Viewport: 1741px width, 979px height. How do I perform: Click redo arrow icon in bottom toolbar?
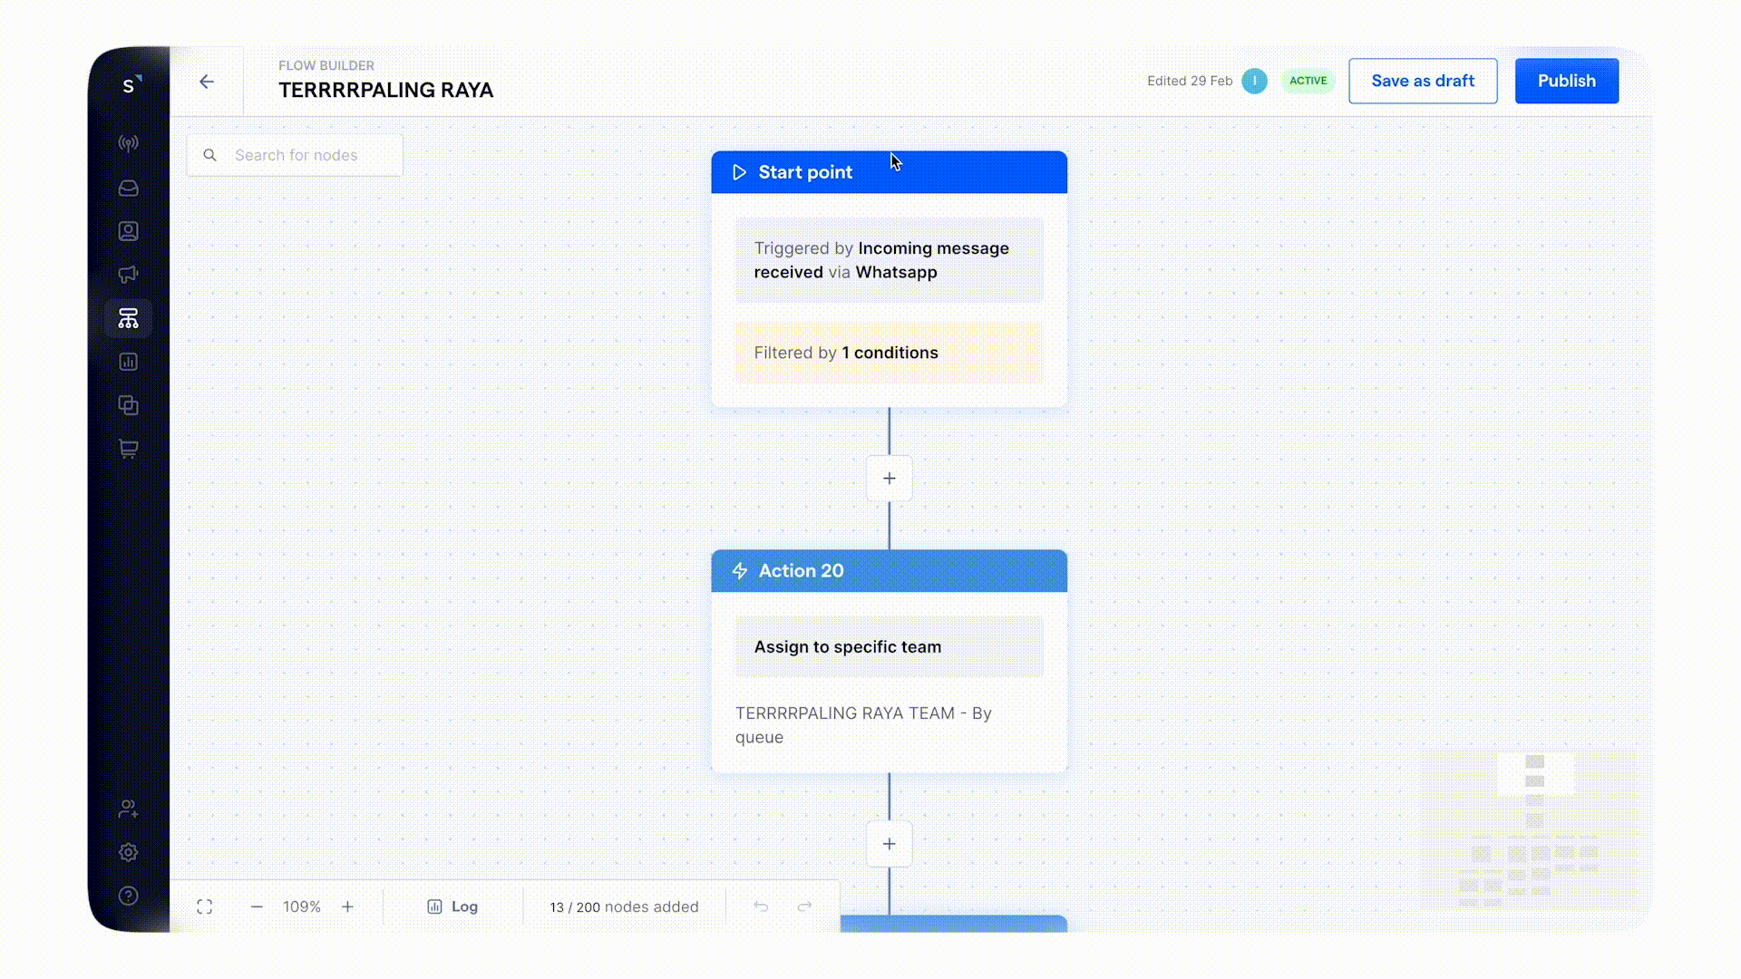(x=804, y=907)
